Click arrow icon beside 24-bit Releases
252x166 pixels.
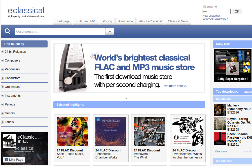pyautogui.click(x=2, y=52)
